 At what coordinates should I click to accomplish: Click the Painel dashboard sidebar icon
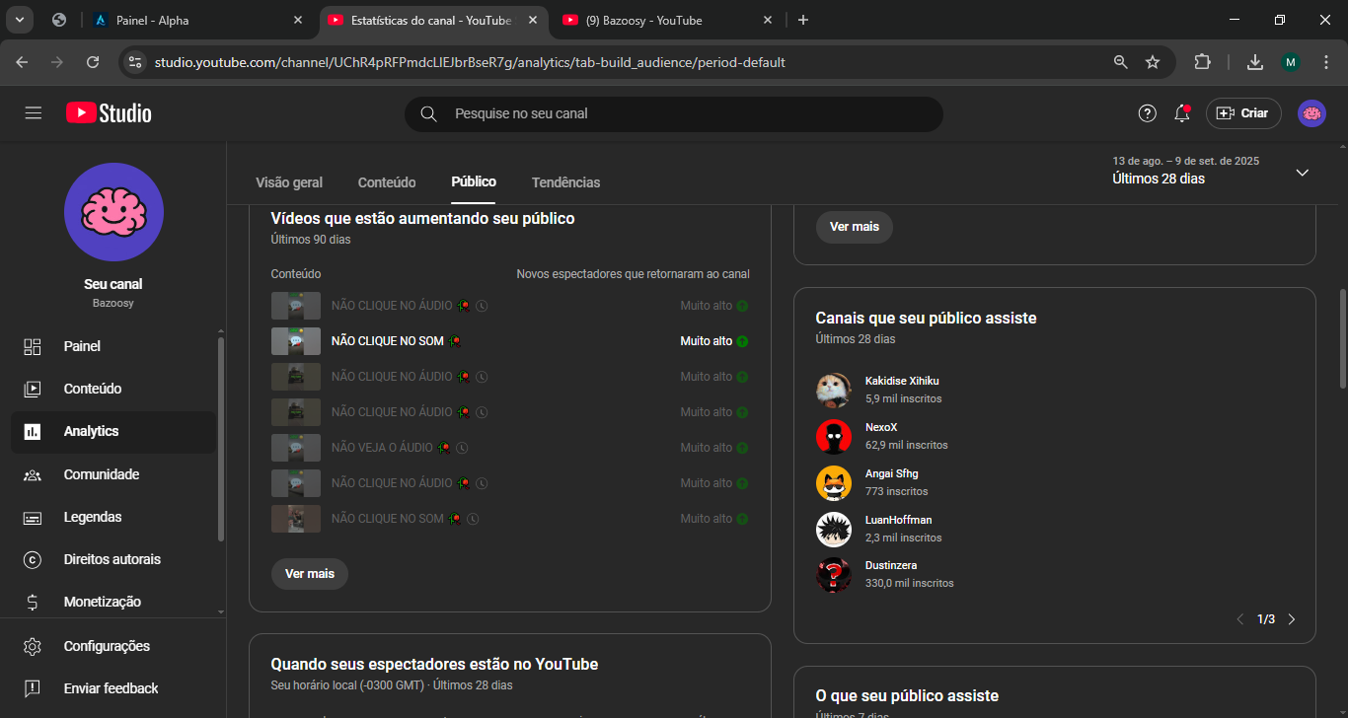click(33, 346)
